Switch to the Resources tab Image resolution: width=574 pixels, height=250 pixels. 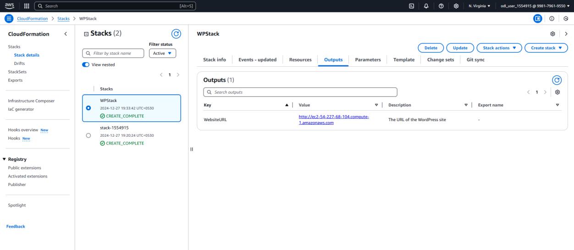pyautogui.click(x=300, y=60)
